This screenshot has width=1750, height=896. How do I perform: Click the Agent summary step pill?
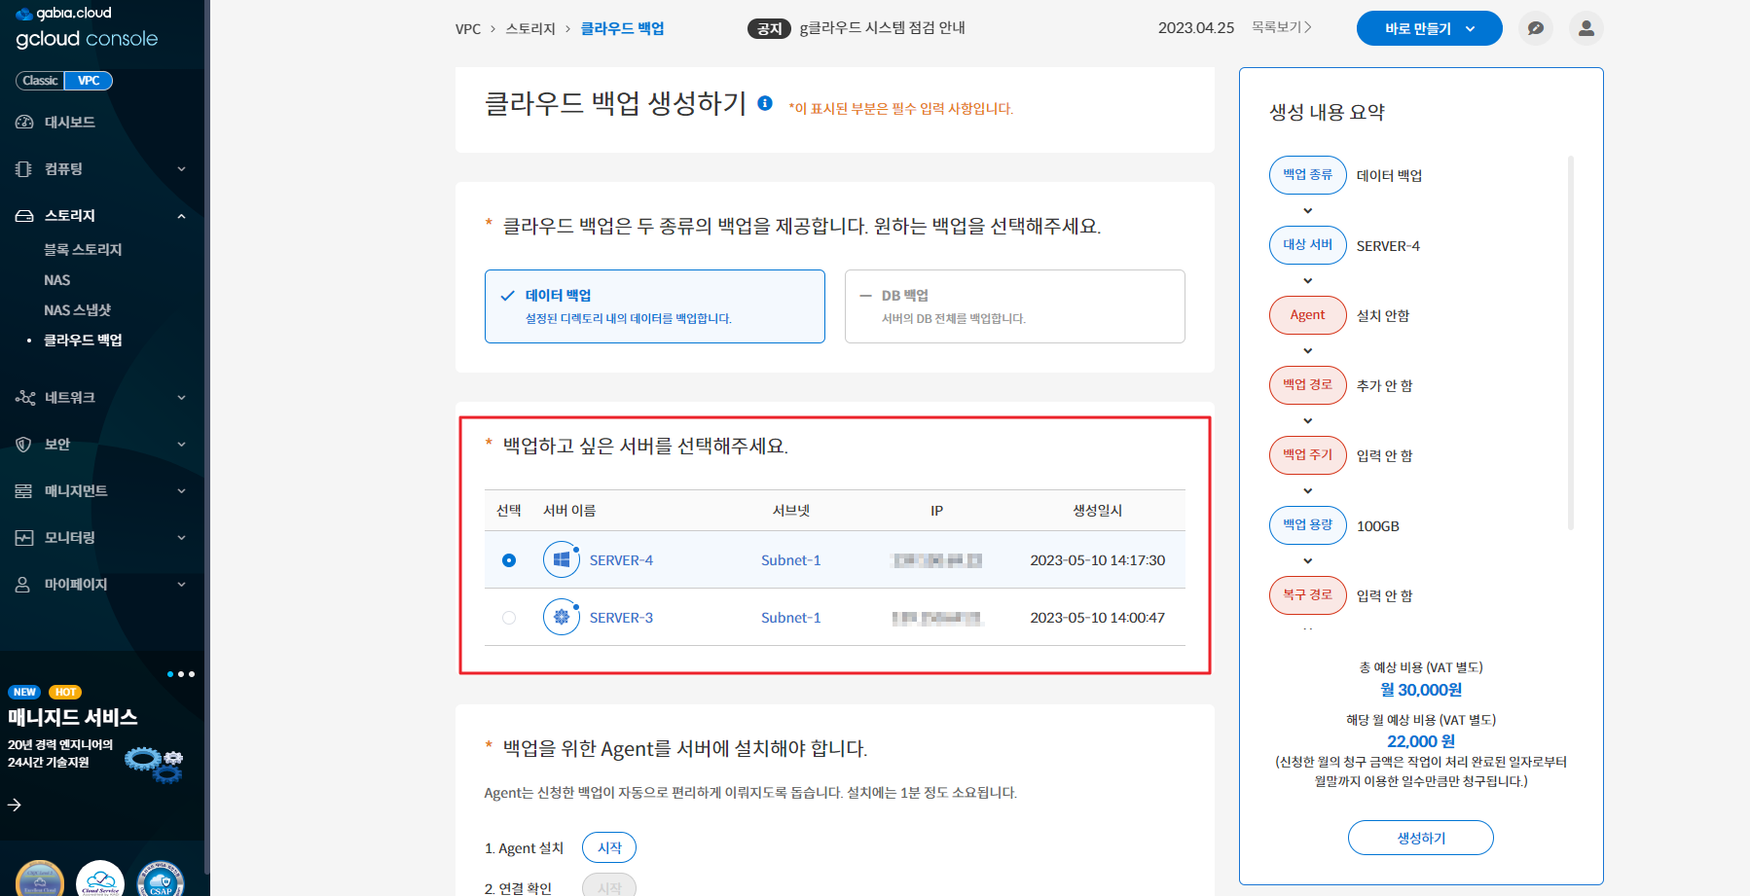(x=1308, y=315)
